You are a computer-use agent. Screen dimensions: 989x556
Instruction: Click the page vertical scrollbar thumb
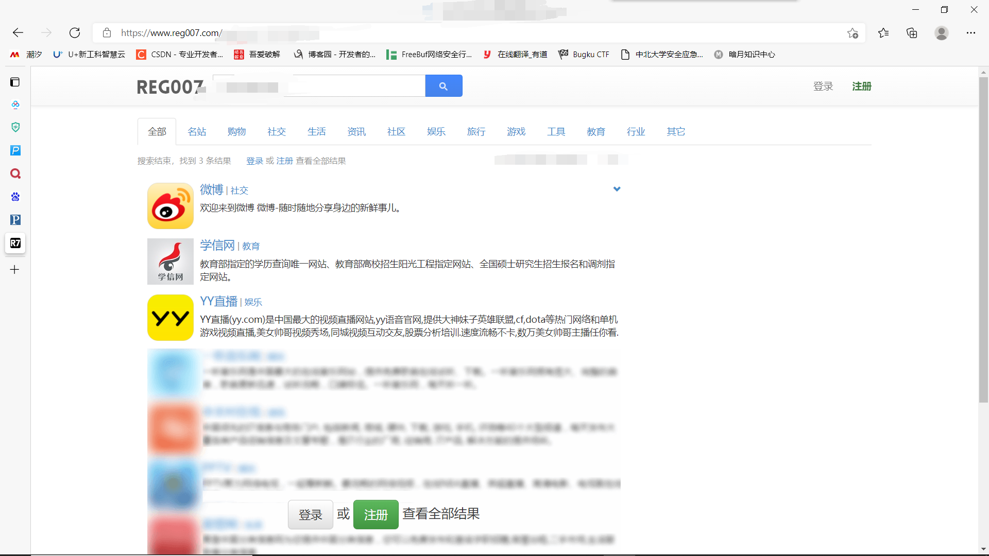pos(983,240)
